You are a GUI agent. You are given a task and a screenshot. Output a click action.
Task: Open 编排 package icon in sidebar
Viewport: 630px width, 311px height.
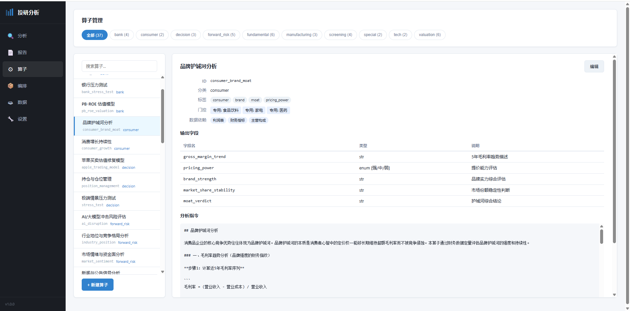[10, 86]
